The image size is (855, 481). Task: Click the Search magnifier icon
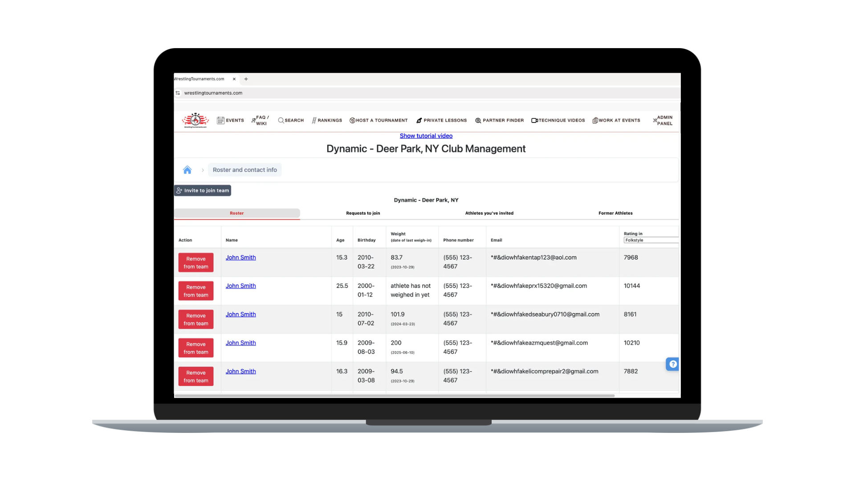point(281,120)
